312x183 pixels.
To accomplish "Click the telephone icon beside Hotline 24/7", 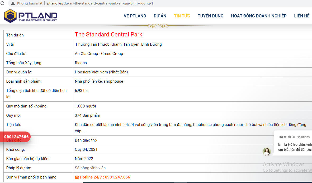I will tap(77, 177).
